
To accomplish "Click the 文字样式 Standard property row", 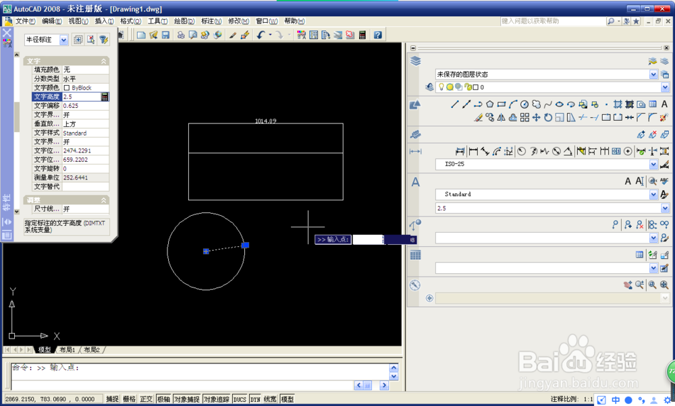I will pos(71,133).
